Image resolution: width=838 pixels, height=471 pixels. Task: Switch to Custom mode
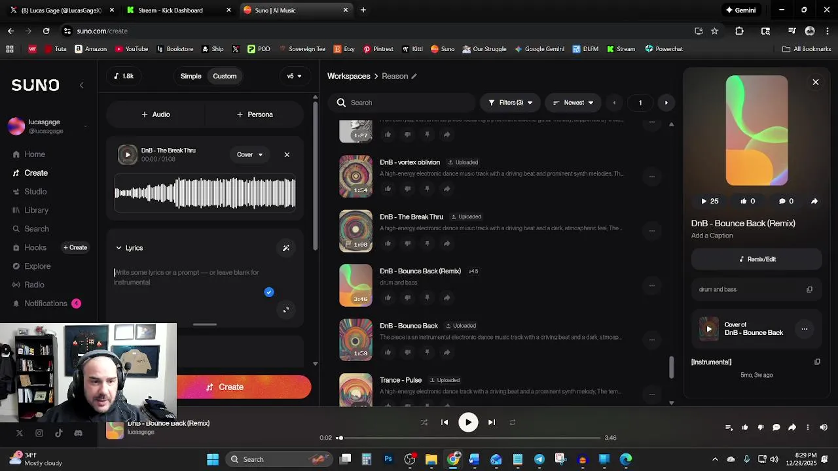pos(225,76)
